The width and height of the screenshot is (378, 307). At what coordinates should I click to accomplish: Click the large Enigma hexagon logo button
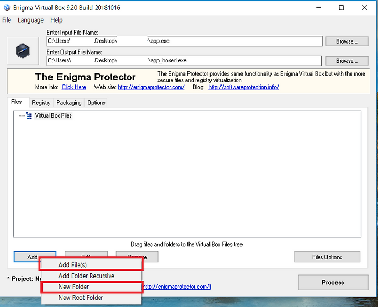(x=23, y=51)
